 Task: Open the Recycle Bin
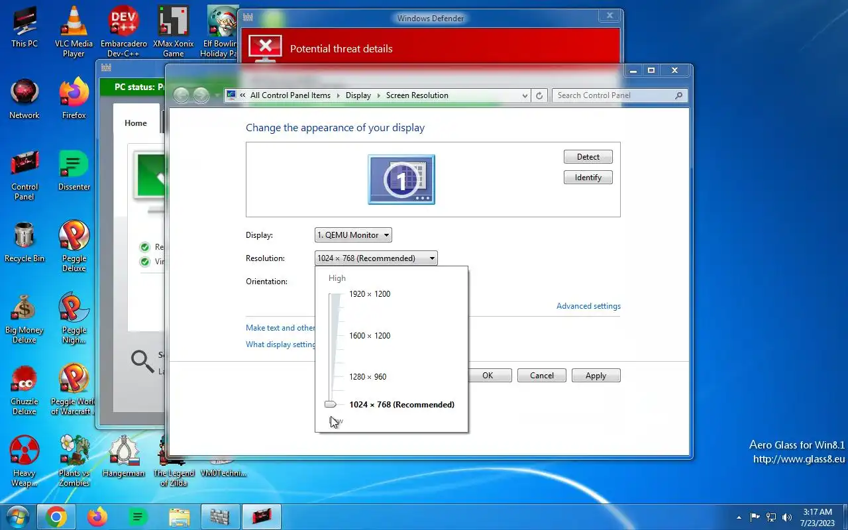pos(25,242)
